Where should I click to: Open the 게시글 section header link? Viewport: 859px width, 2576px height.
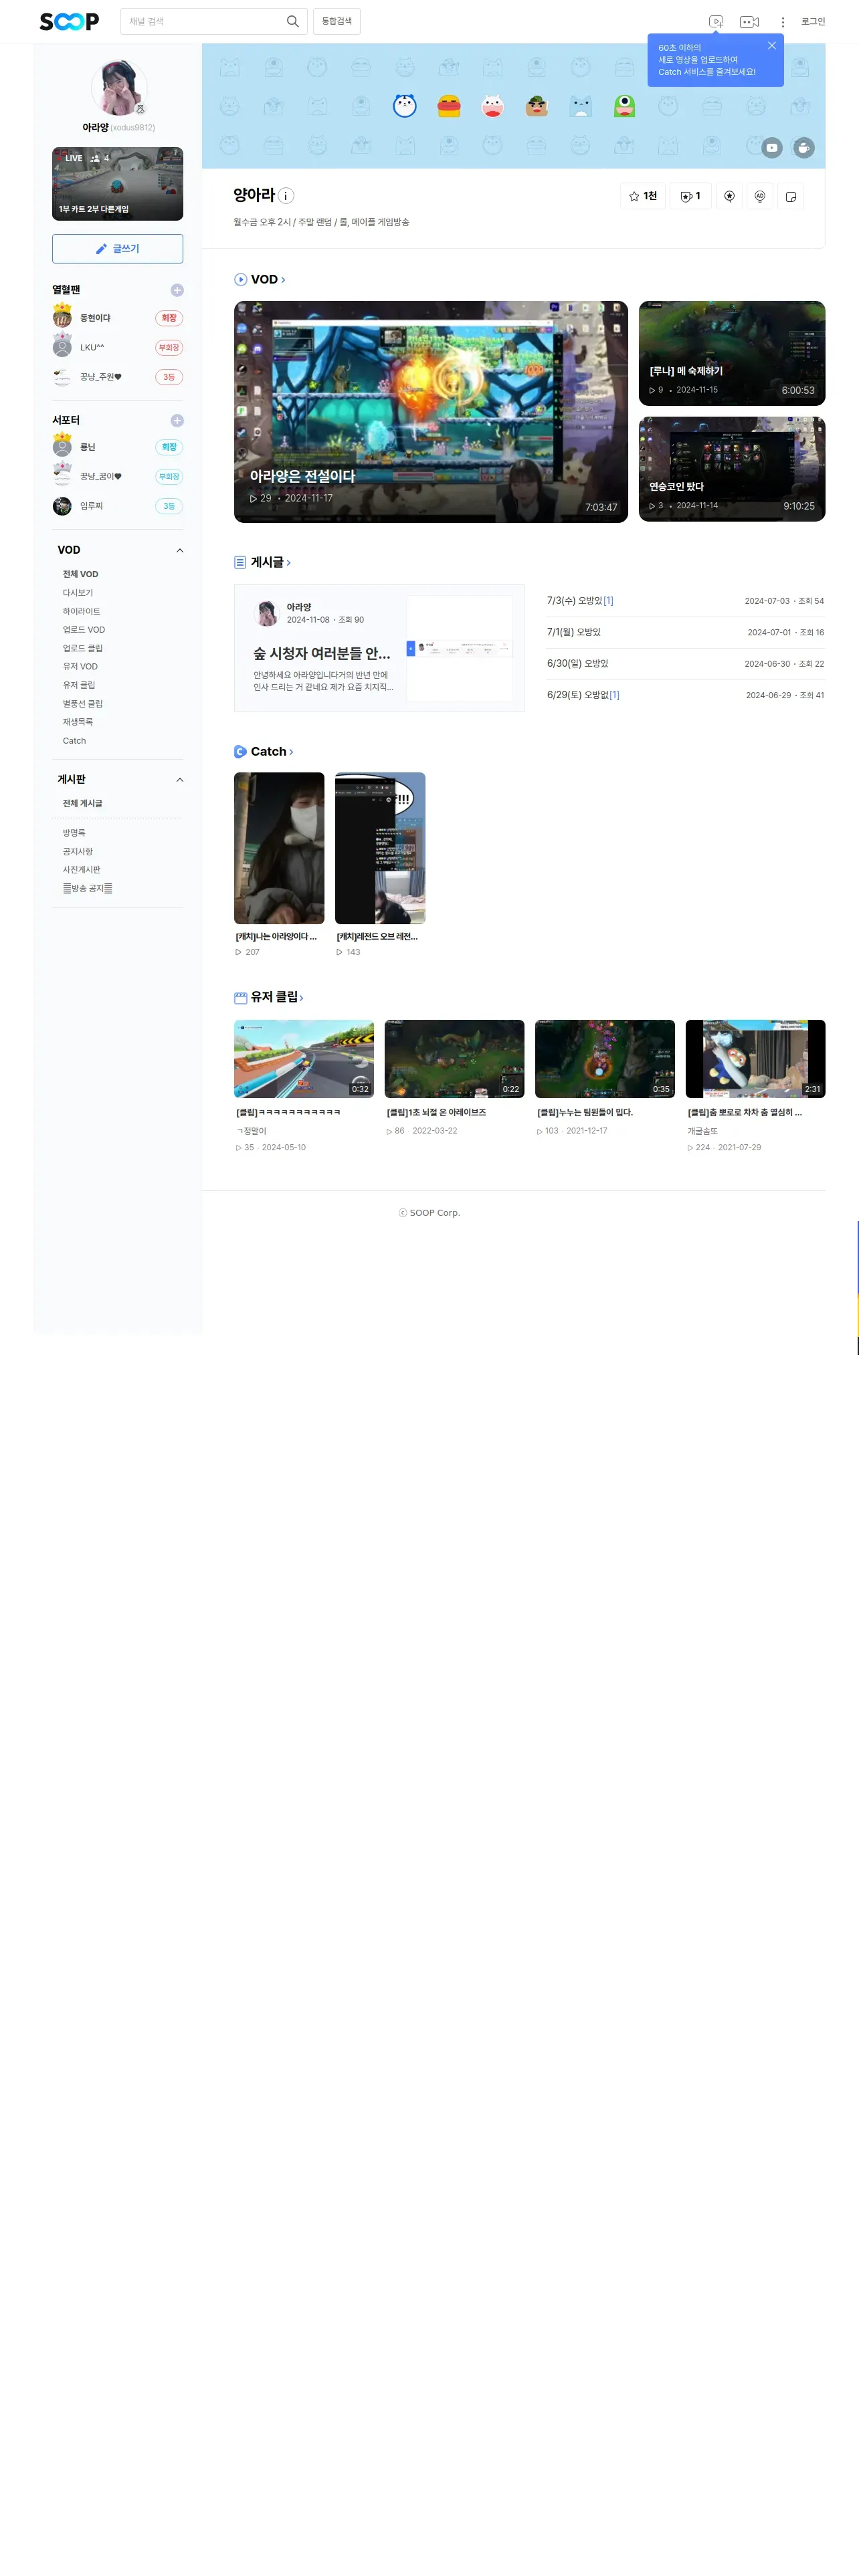[x=262, y=563]
